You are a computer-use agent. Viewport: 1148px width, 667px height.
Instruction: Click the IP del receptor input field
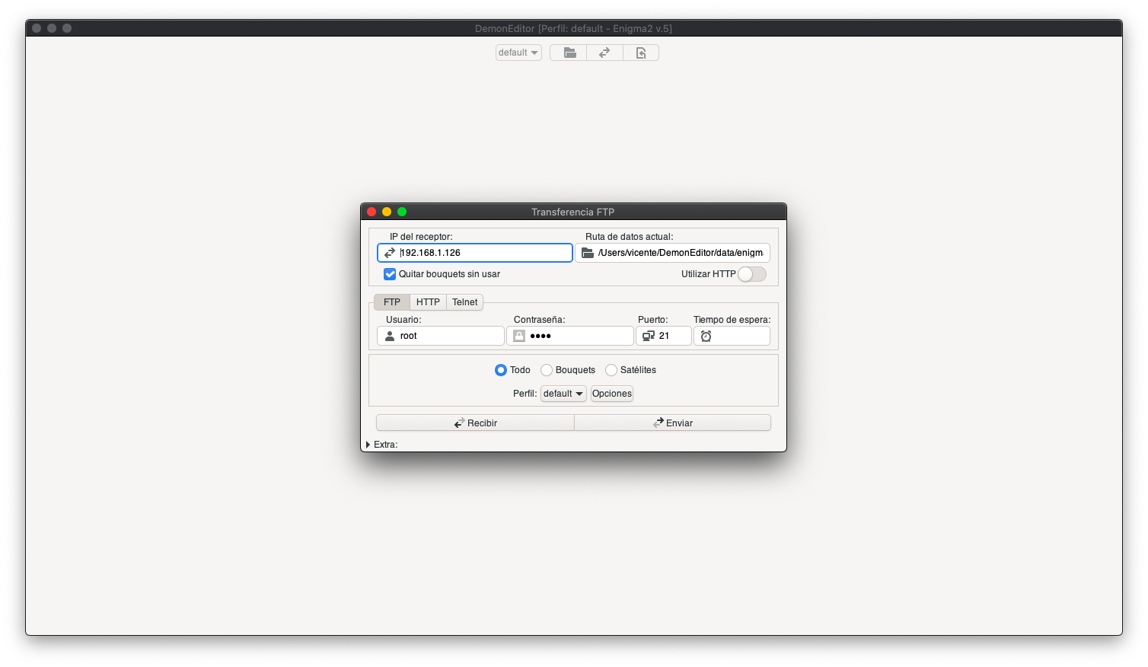483,253
